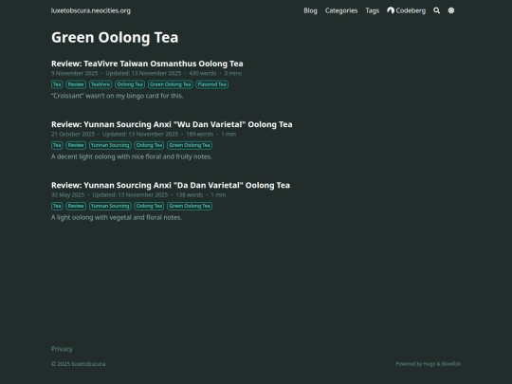Select the Tea tag under the Osmanthus review
This screenshot has width=512, height=384.
(57, 84)
